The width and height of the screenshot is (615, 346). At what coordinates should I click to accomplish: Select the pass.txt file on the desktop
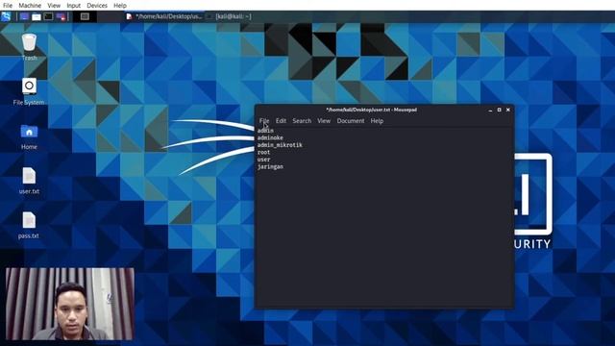(x=29, y=225)
